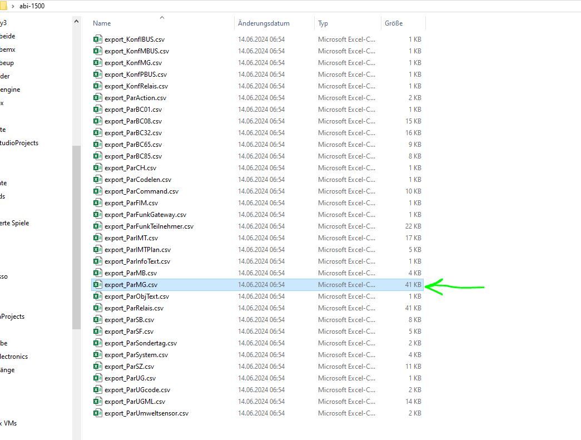Click the Excel icon of export_ParBC65.csv
This screenshot has height=440, width=581.
(97, 144)
